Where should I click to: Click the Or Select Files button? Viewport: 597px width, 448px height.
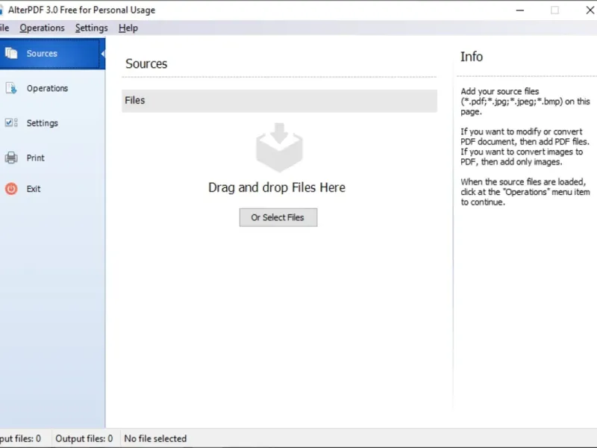click(x=278, y=217)
